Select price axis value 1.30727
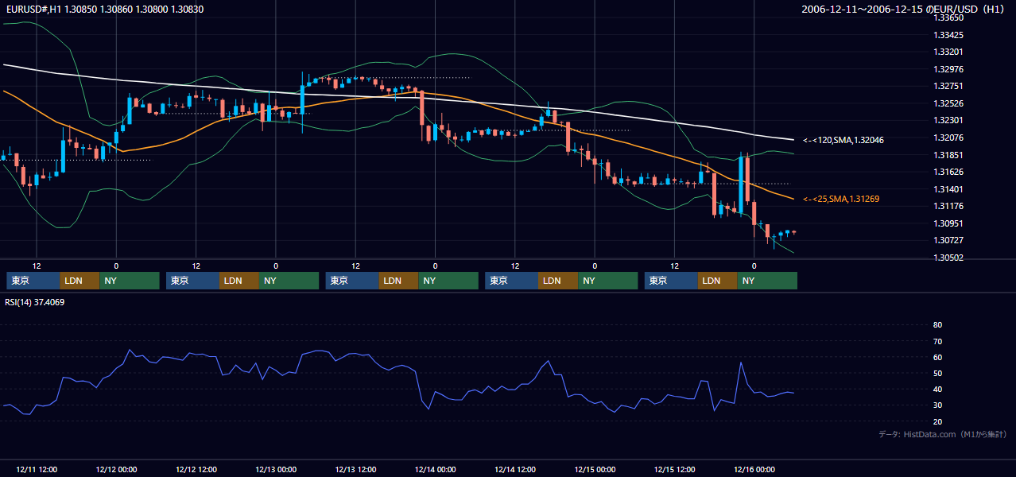 pyautogui.click(x=948, y=240)
